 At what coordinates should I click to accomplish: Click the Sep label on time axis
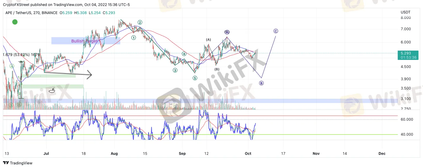pos(182,154)
